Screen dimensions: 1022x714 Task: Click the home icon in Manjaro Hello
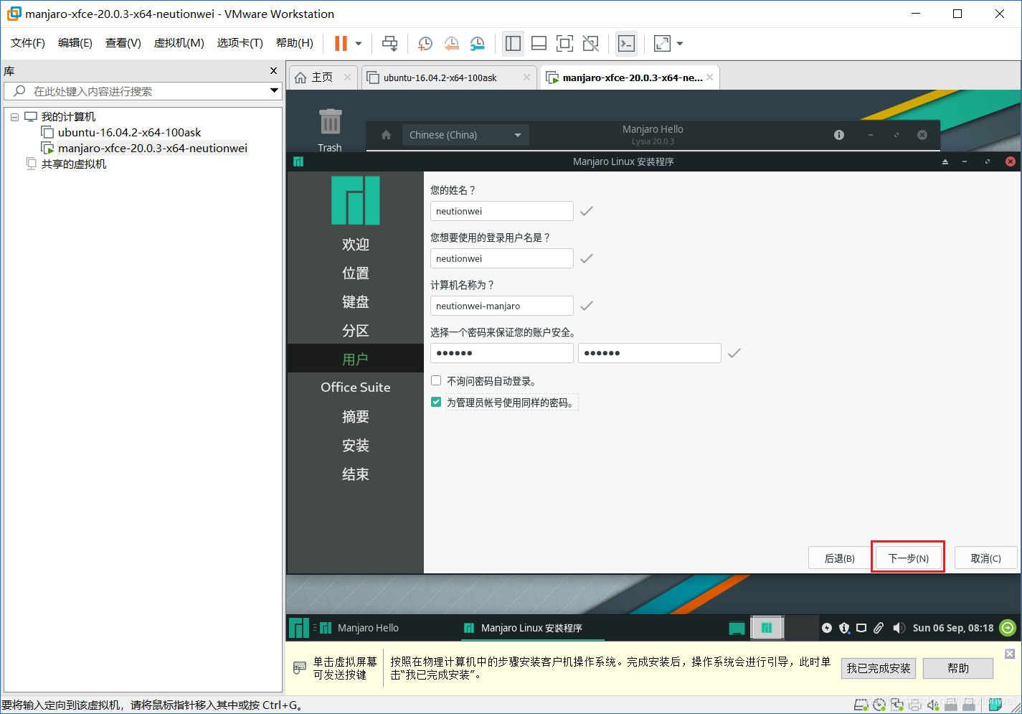click(x=386, y=135)
